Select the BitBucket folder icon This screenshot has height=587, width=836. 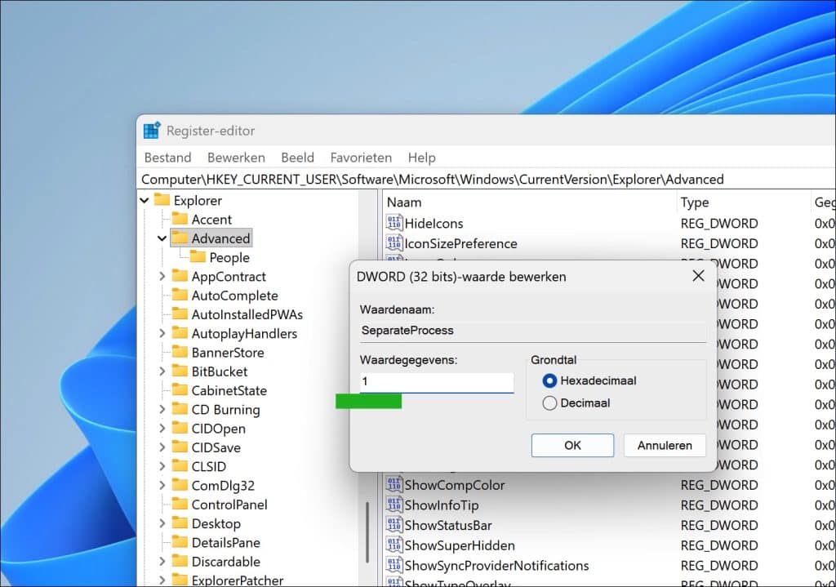point(180,371)
